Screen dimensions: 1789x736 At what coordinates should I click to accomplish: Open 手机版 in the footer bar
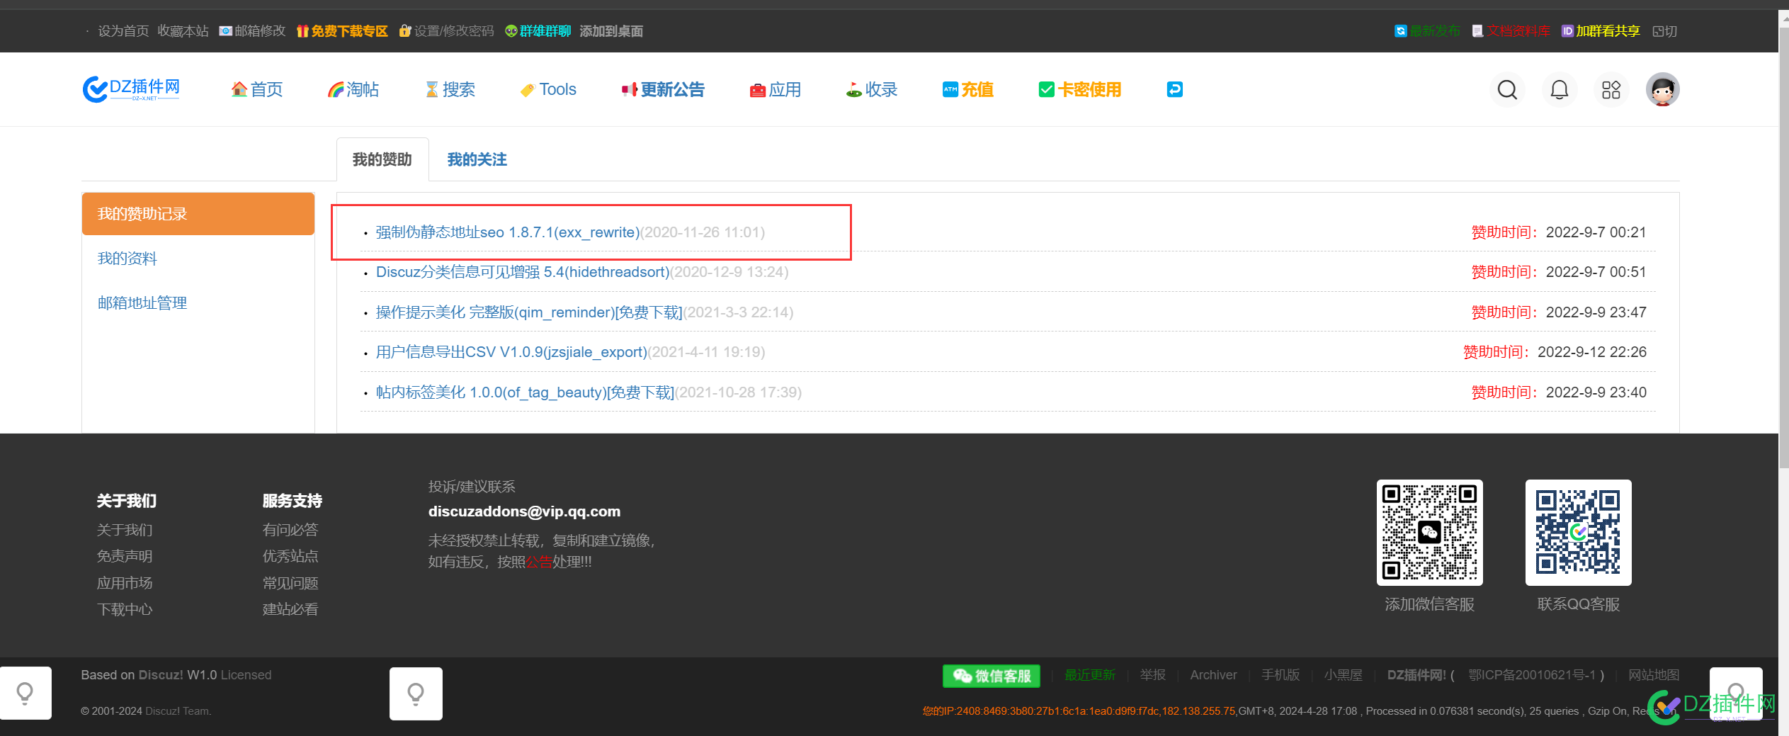pos(1280,675)
